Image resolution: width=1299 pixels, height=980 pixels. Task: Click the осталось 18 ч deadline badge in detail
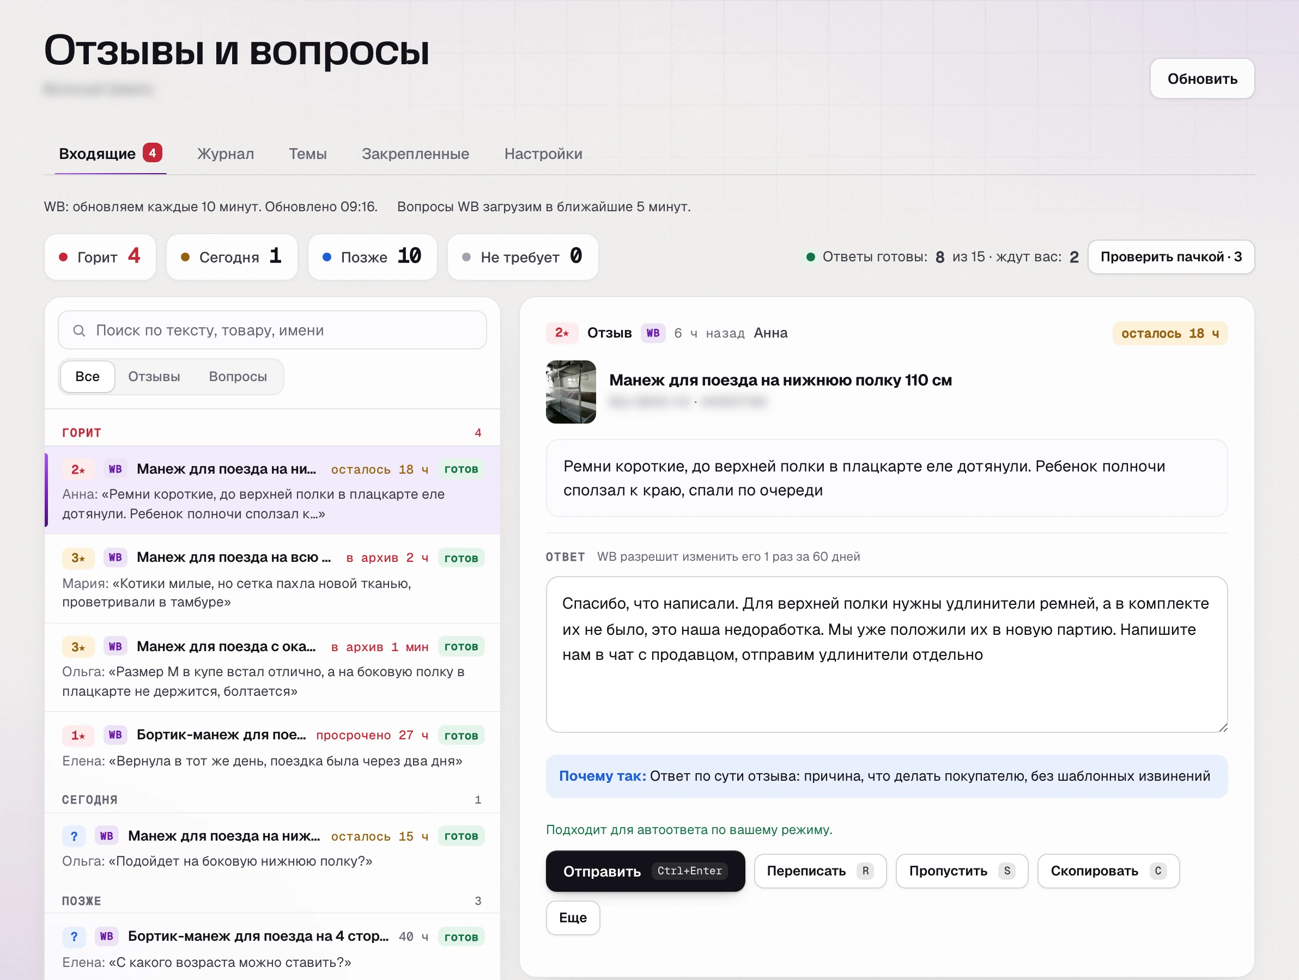pyautogui.click(x=1170, y=333)
